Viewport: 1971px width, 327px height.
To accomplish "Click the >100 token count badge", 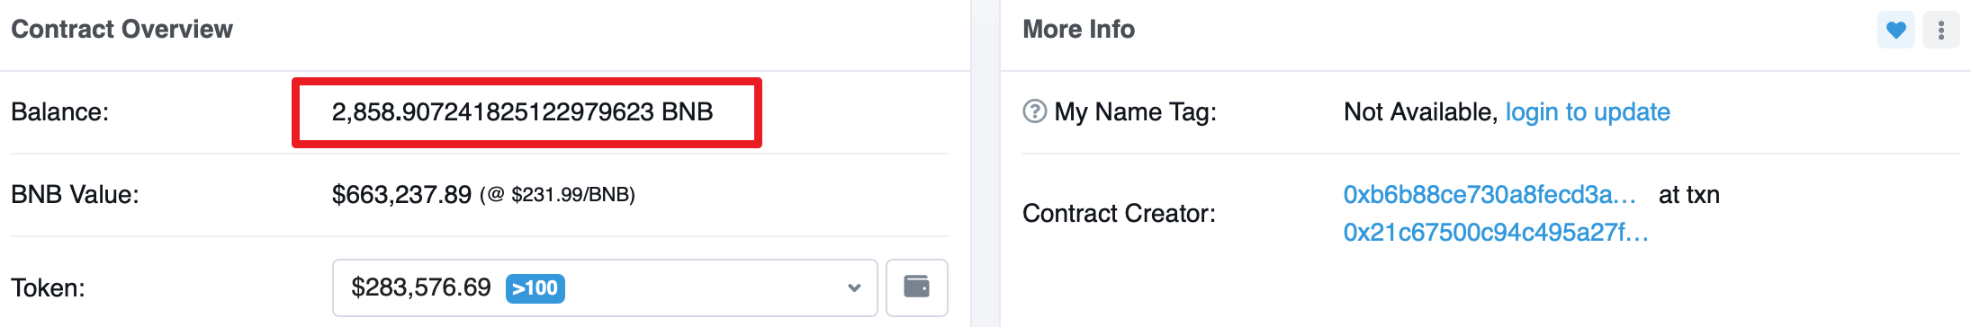I will point(535,288).
